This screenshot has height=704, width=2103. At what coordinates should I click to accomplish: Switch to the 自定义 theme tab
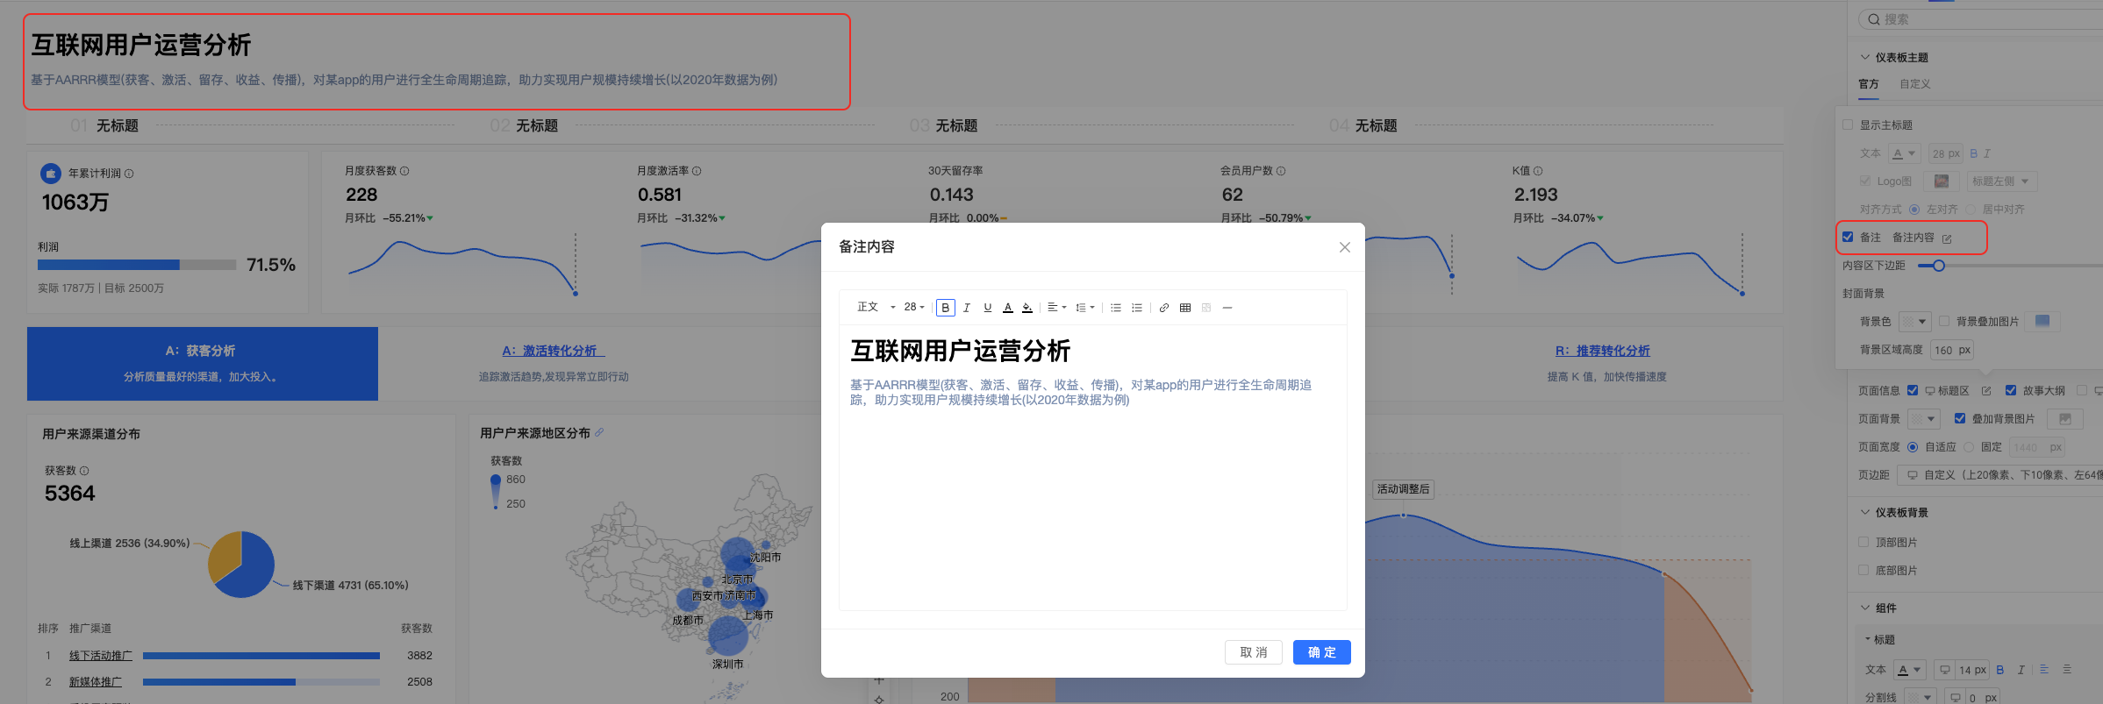(1914, 84)
